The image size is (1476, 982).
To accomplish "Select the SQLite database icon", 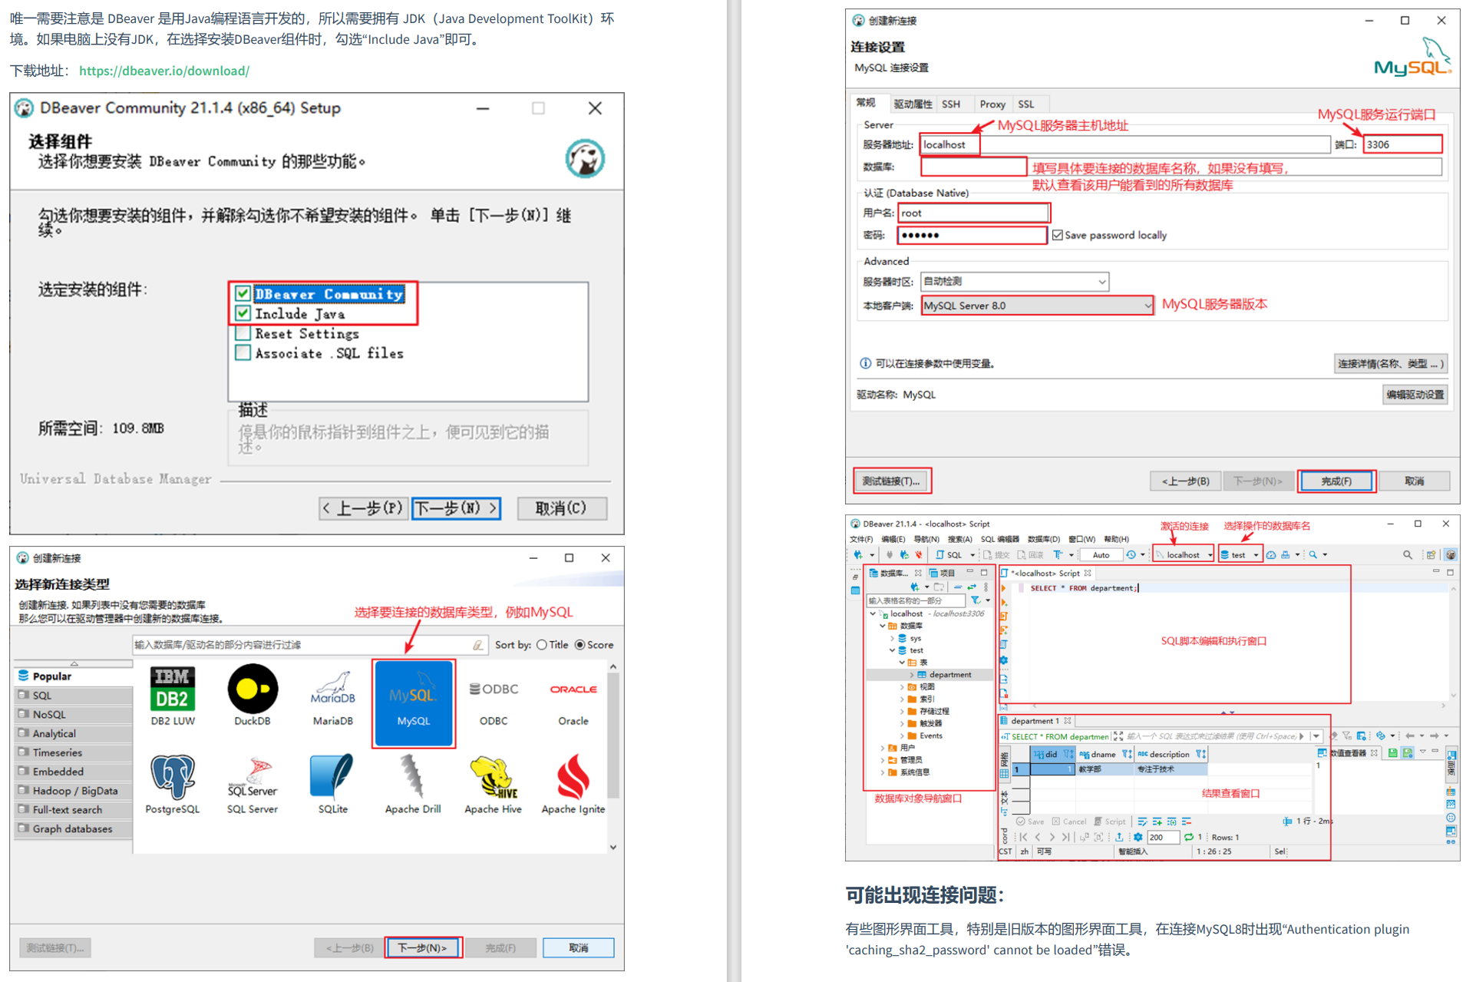I will click(x=332, y=775).
